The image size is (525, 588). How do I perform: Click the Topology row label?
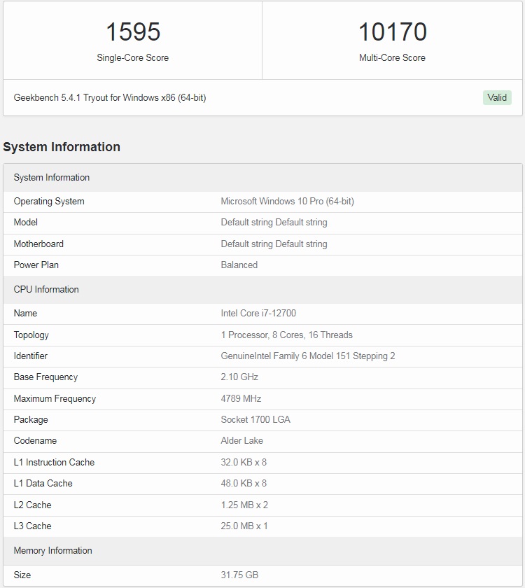pyautogui.click(x=31, y=335)
